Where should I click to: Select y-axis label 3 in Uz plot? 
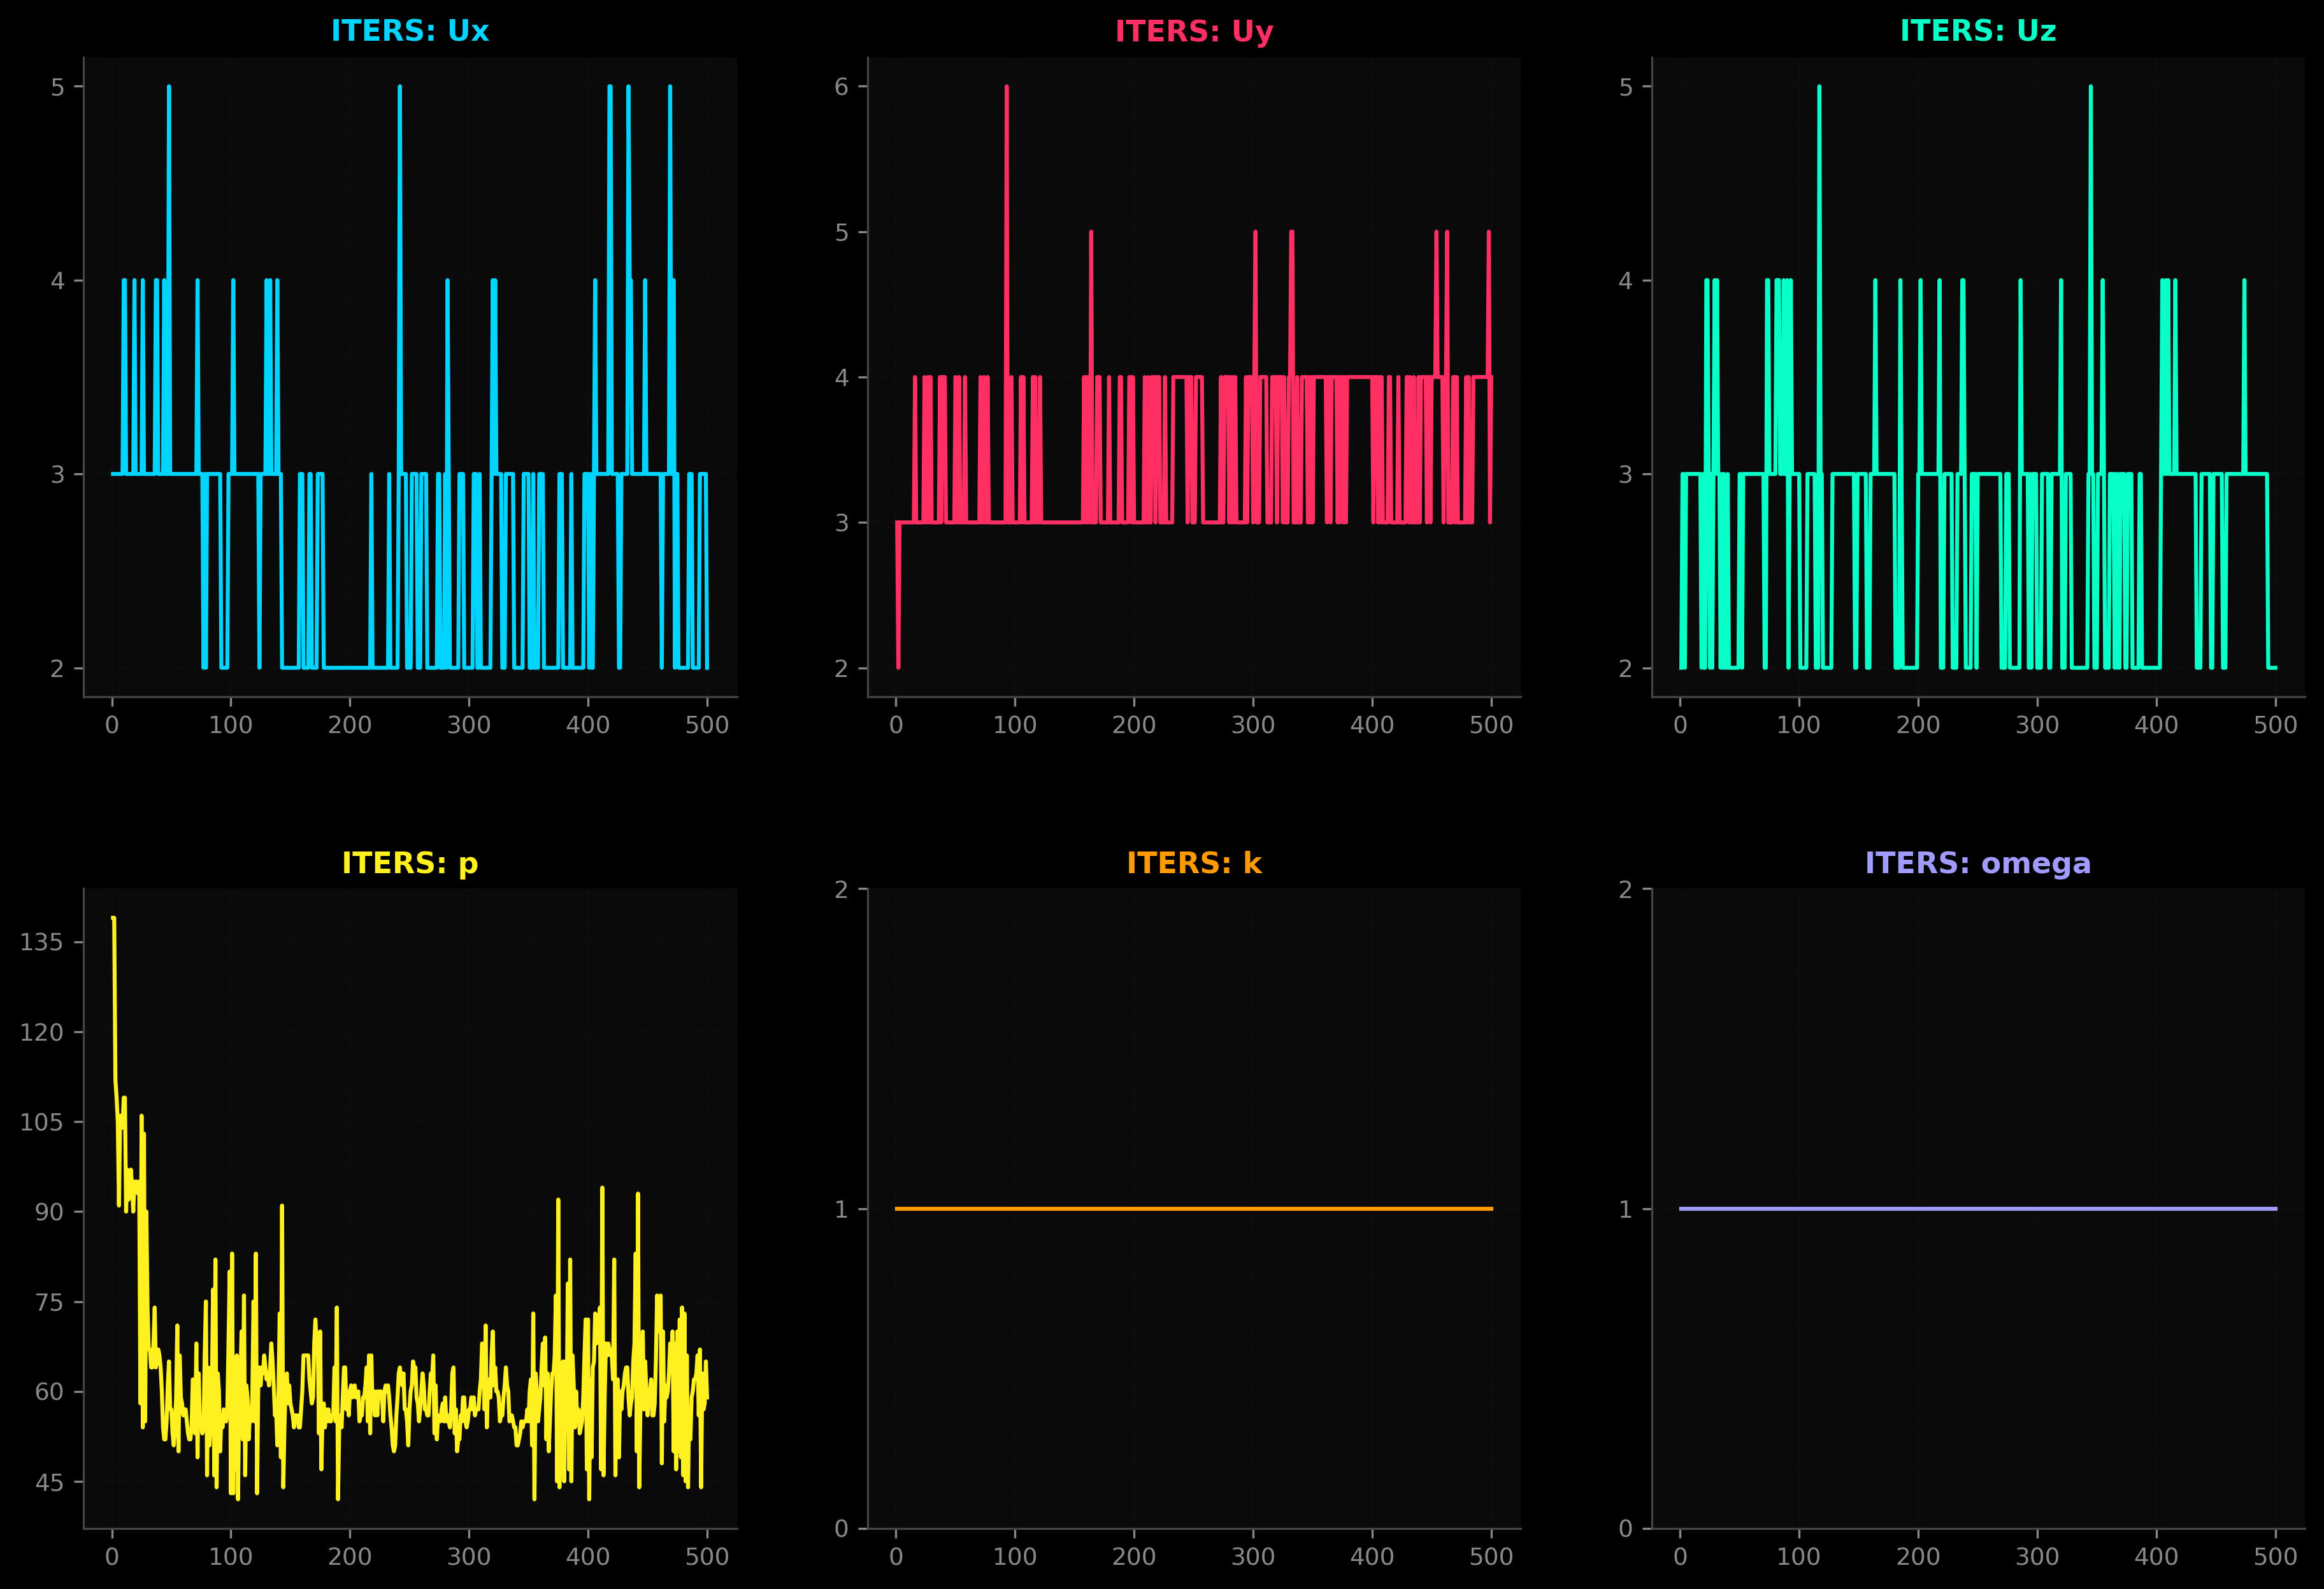(x=1625, y=474)
